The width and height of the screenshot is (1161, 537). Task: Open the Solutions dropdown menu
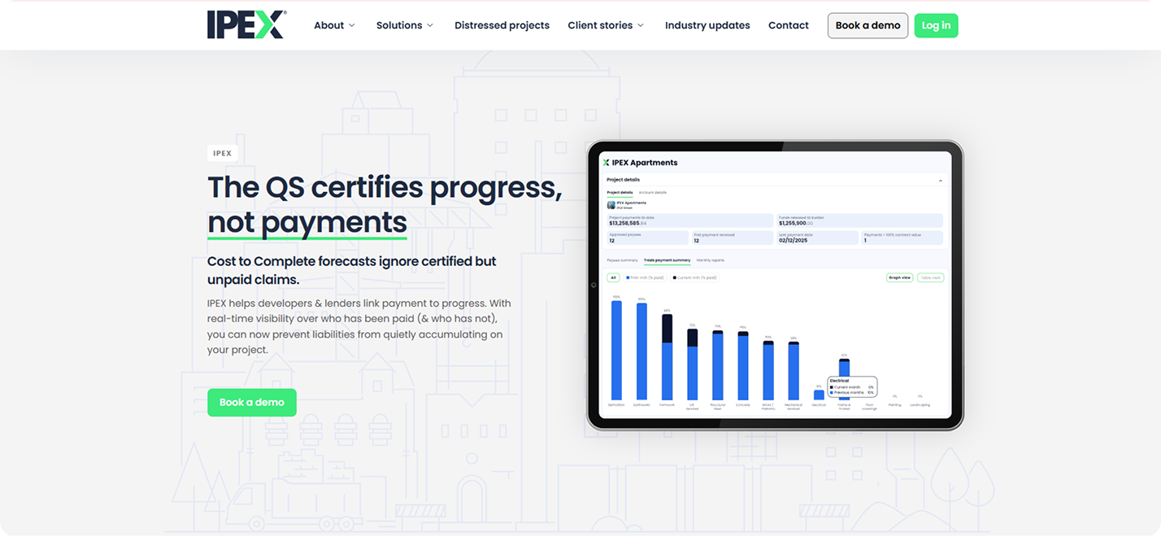(405, 25)
